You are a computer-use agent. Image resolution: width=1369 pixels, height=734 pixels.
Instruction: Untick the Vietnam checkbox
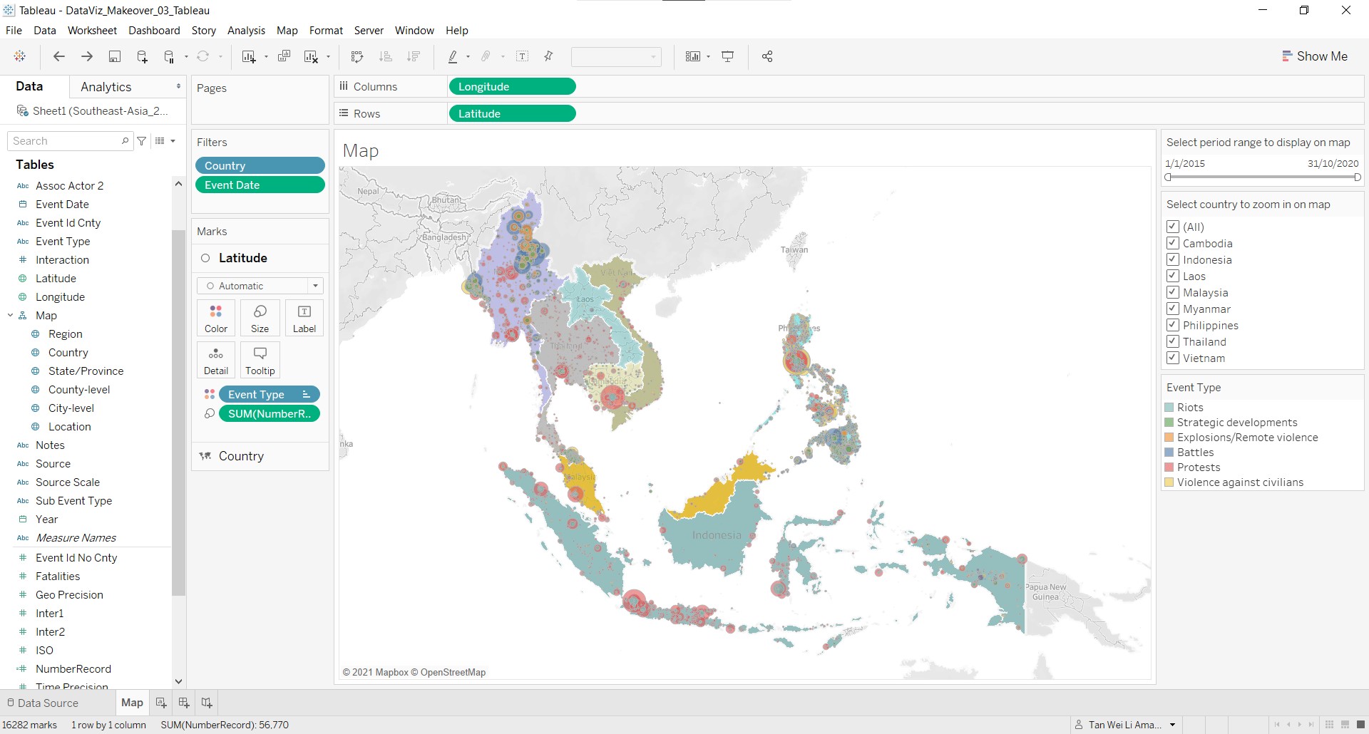point(1173,358)
